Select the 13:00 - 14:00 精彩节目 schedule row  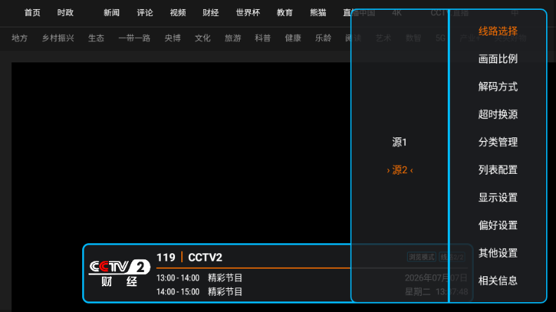pos(200,278)
